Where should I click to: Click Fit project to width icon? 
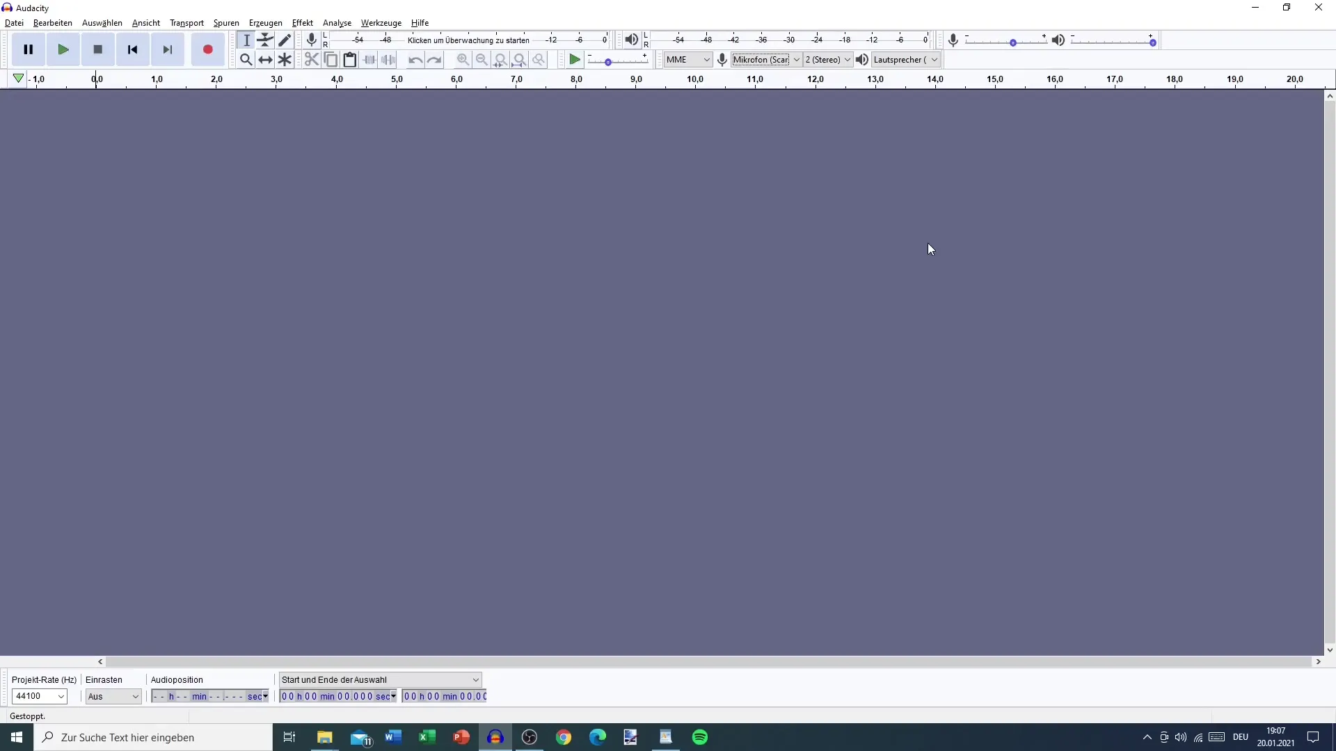[x=520, y=60]
